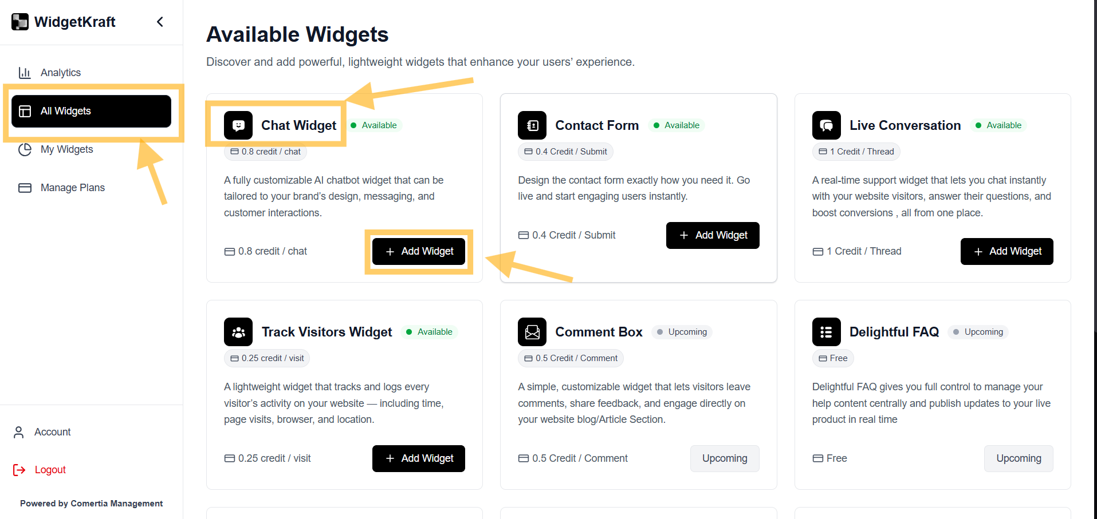Click the Upcoming badge on Comment Box
This screenshot has width=1097, height=519.
pyautogui.click(x=682, y=332)
